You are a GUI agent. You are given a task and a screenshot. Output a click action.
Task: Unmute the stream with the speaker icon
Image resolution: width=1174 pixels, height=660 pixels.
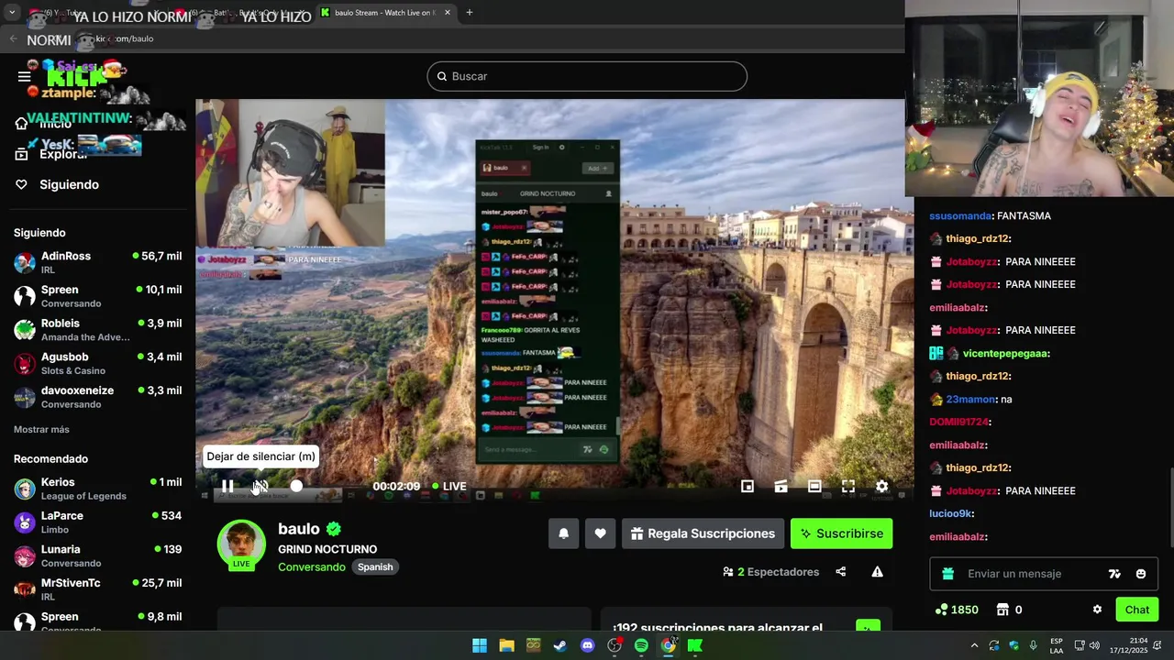click(260, 487)
